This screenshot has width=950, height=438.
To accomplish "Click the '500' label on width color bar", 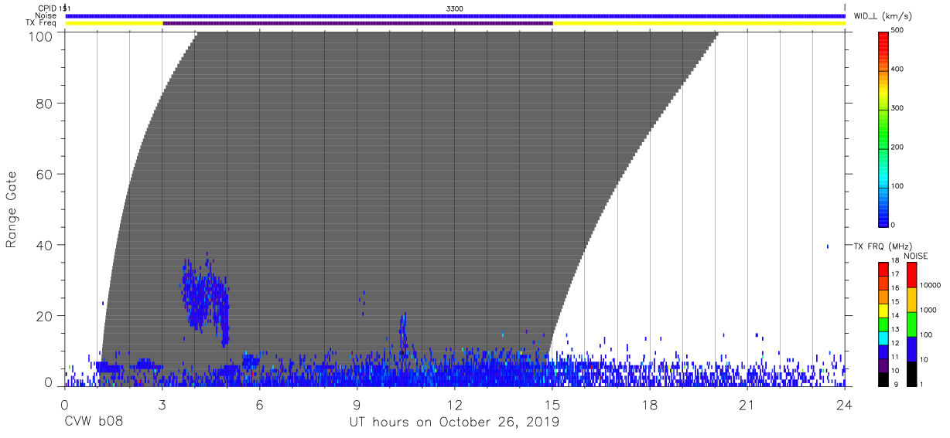I will point(897,31).
